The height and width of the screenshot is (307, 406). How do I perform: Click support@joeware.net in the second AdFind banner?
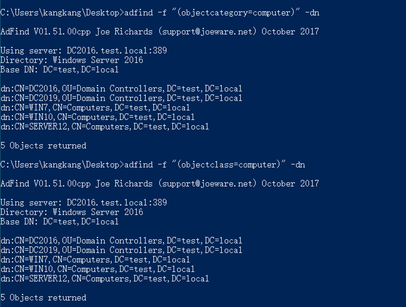207,183
